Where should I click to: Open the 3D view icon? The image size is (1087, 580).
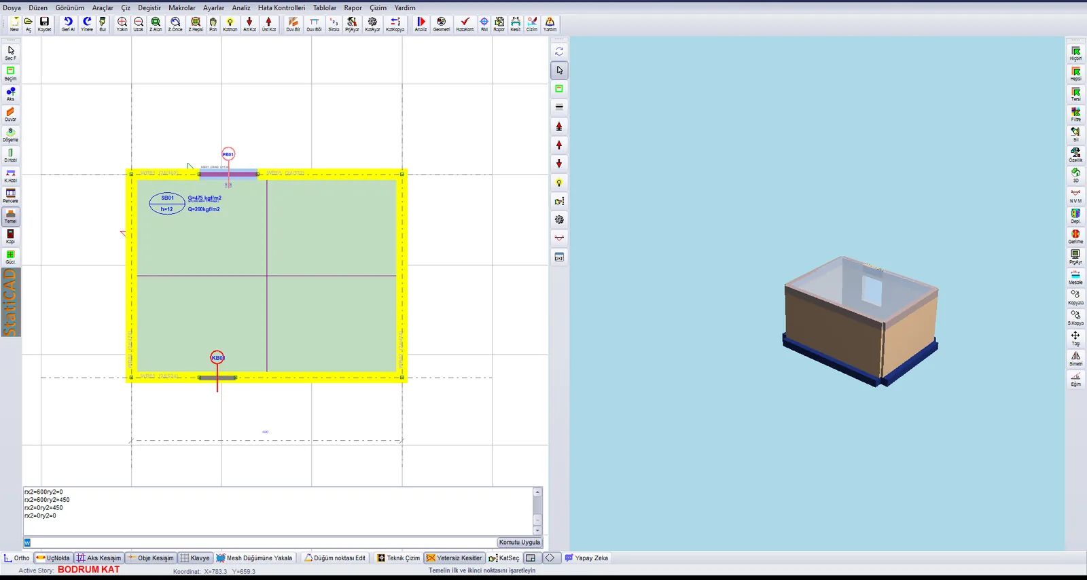pos(1075,175)
